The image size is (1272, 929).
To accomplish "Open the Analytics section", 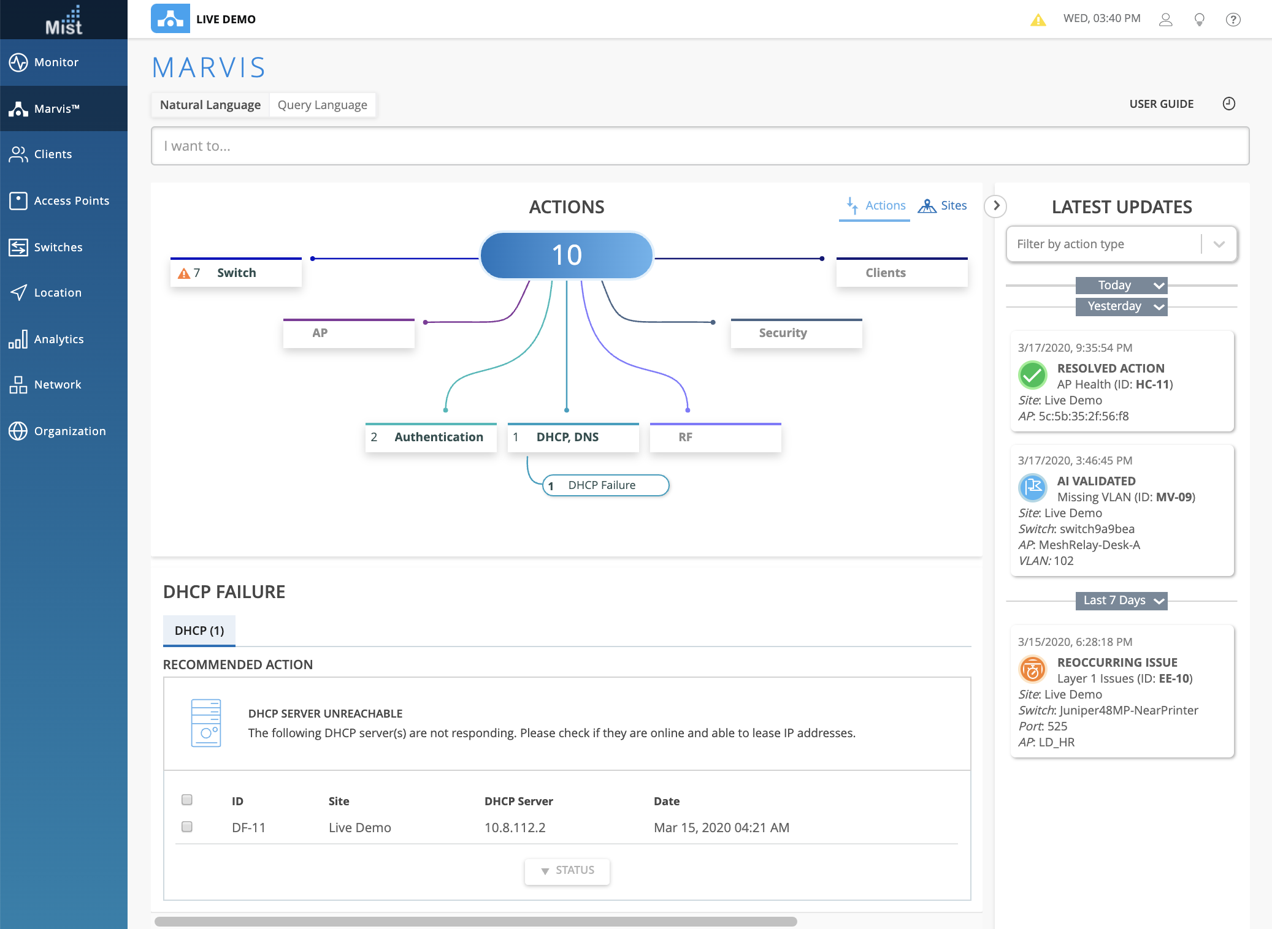I will pyautogui.click(x=59, y=339).
